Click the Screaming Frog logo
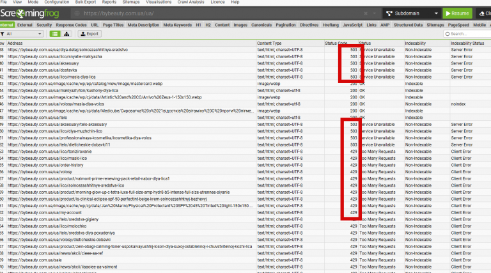 pyautogui.click(x=30, y=13)
